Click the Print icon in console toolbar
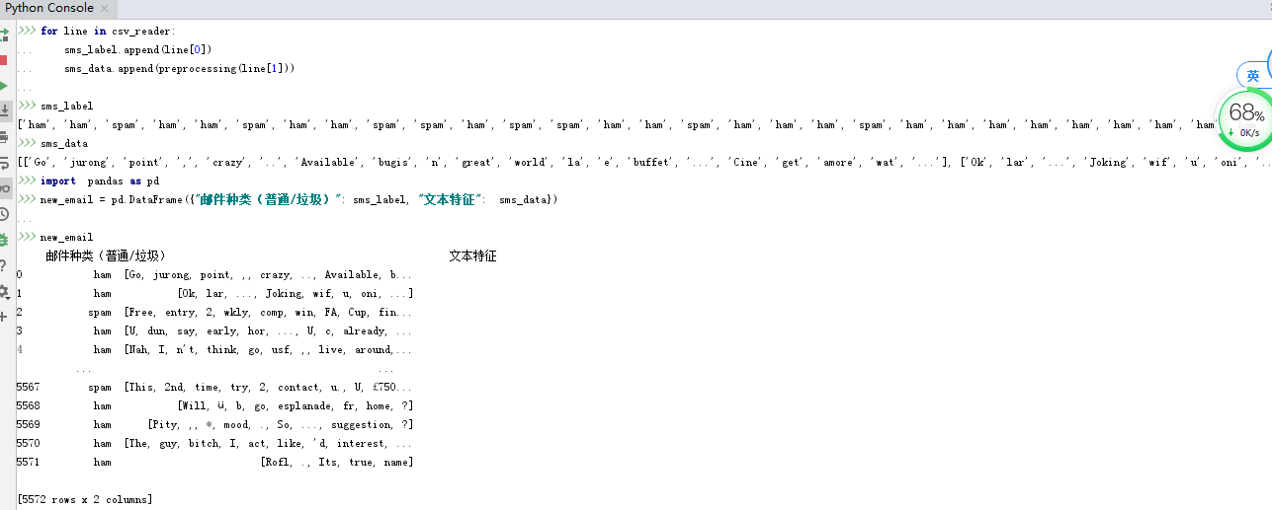The image size is (1272, 510). (x=4, y=137)
